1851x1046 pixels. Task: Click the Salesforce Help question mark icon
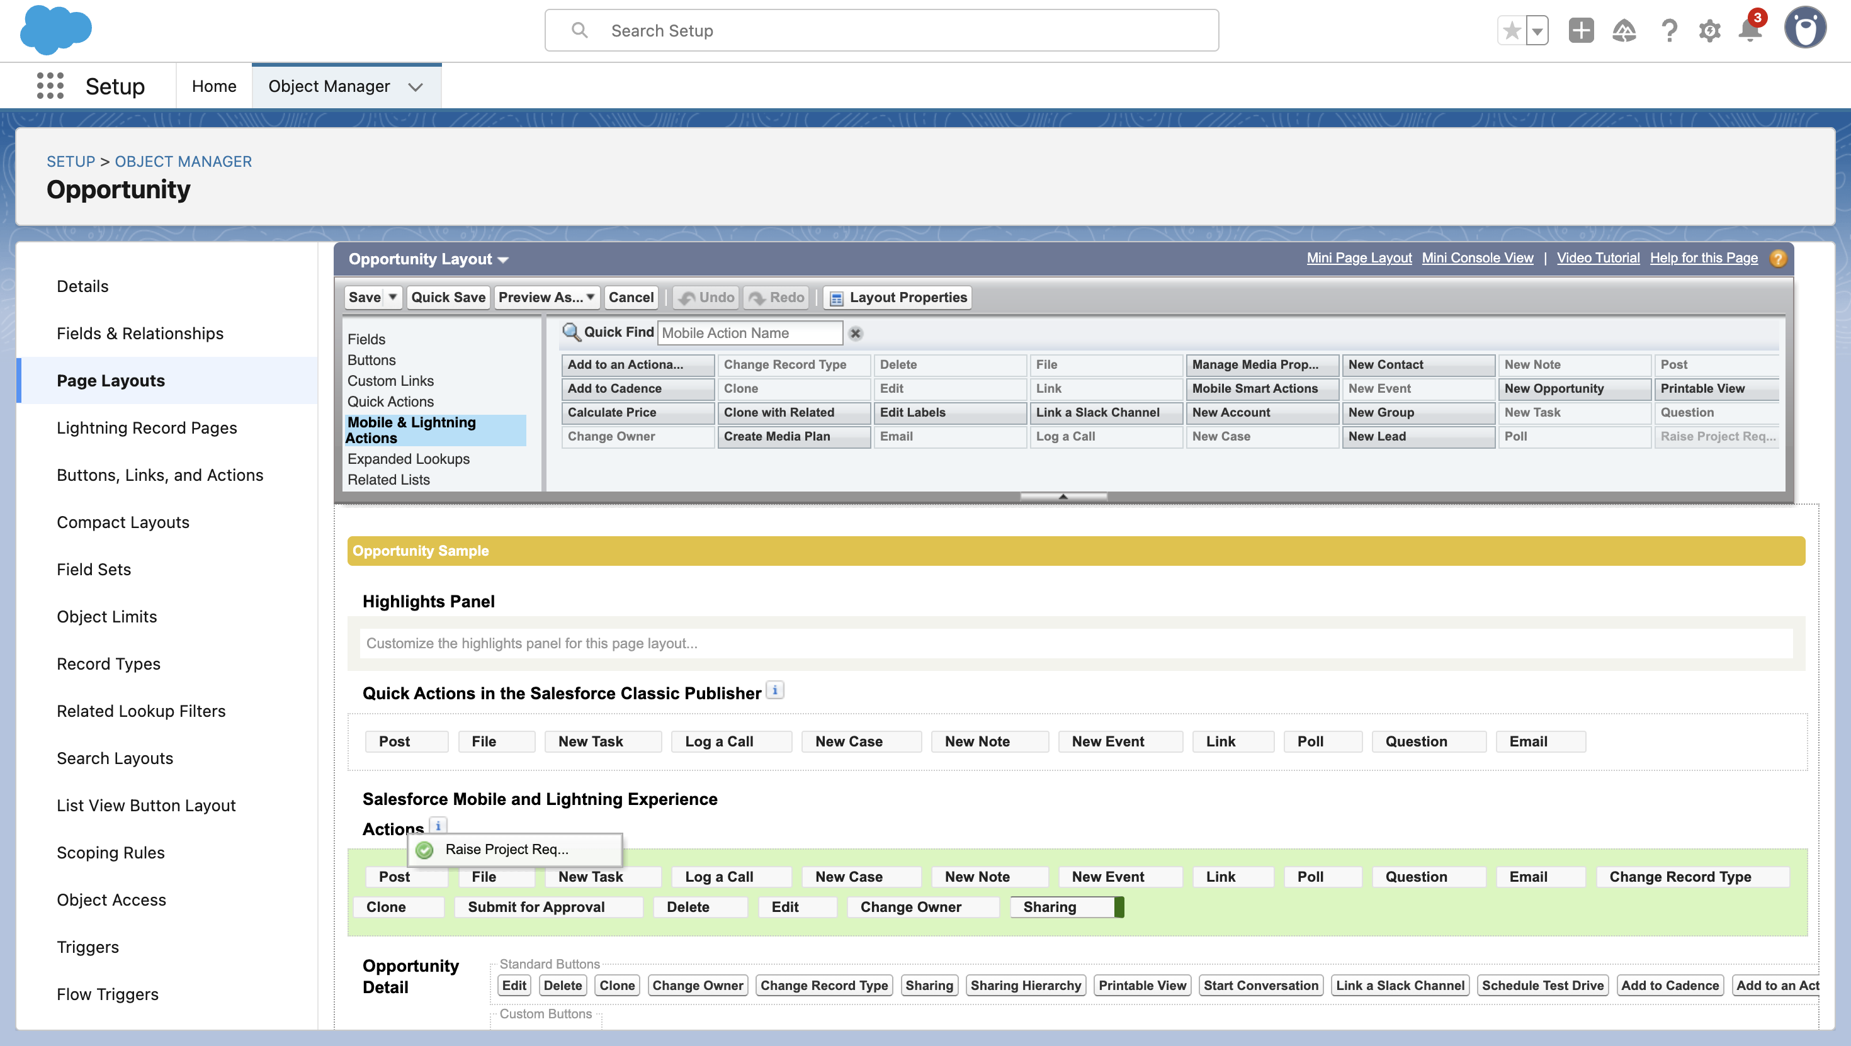[x=1668, y=31]
